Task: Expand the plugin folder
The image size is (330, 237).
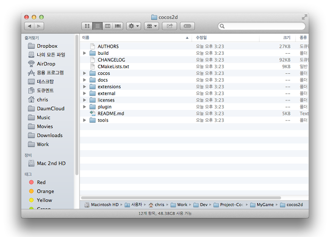Action: 85,107
